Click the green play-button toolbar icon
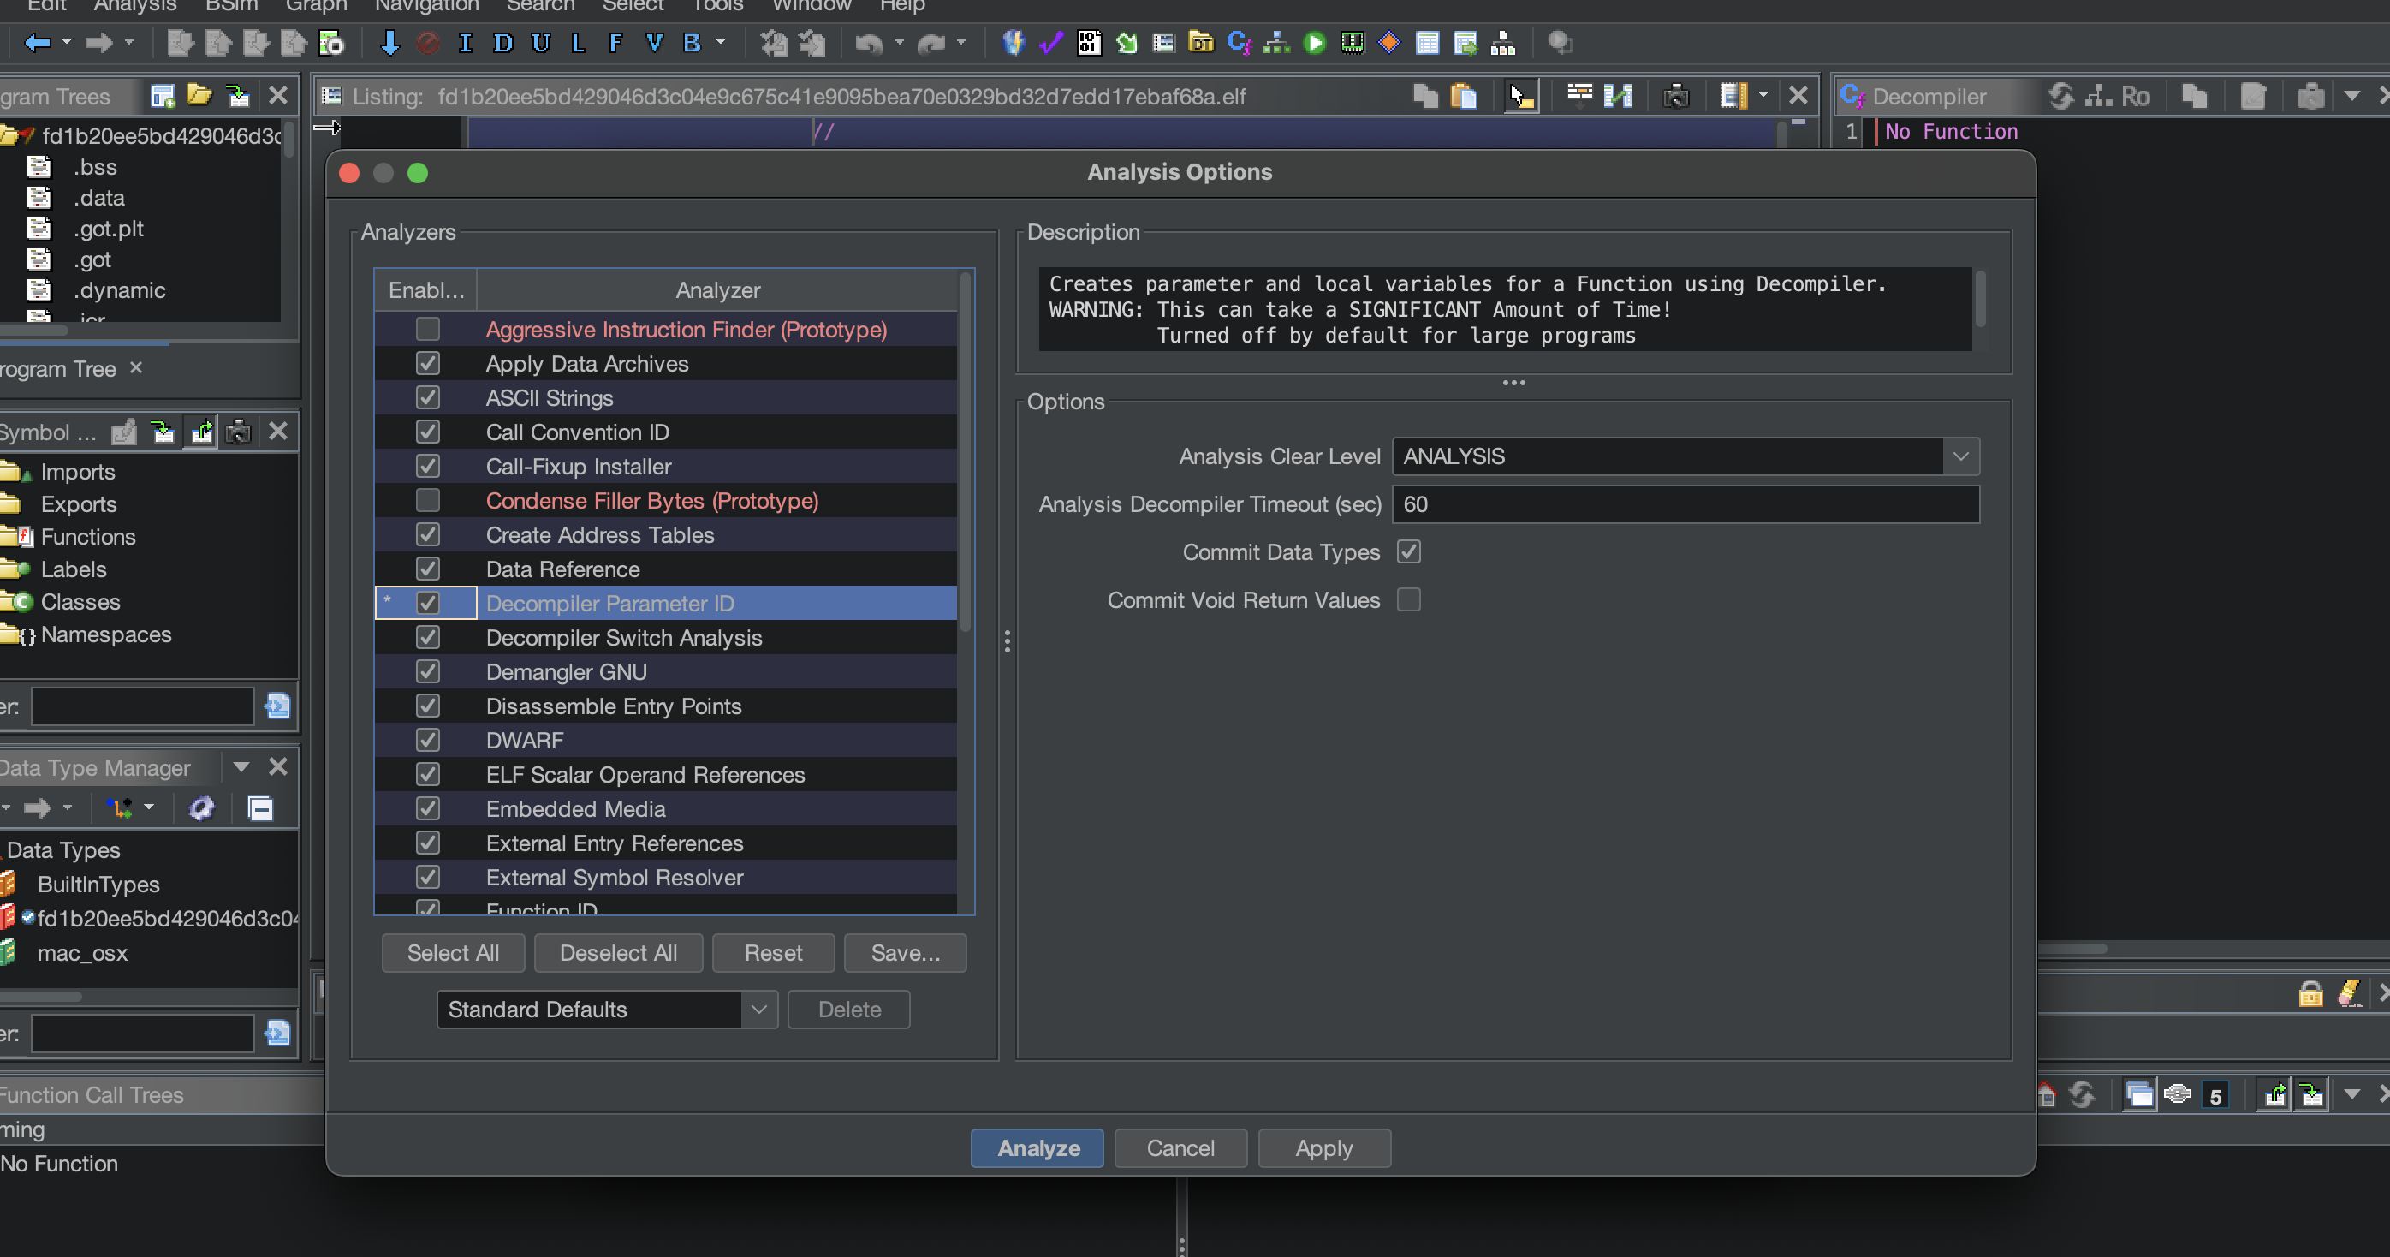Viewport: 2390px width, 1257px height. pyautogui.click(x=1314, y=43)
